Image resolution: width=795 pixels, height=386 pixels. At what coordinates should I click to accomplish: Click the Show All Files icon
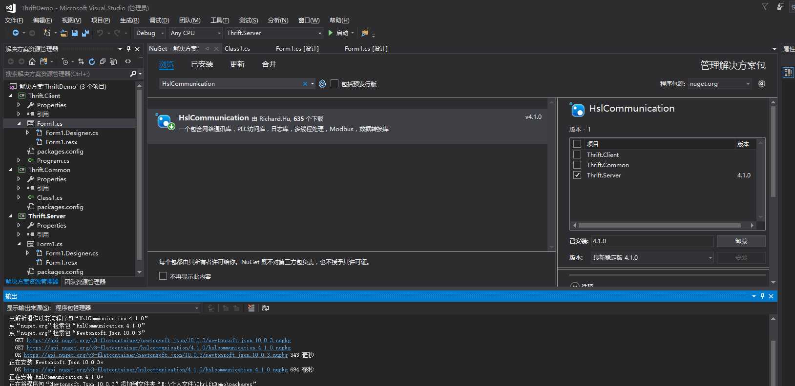[x=113, y=61]
